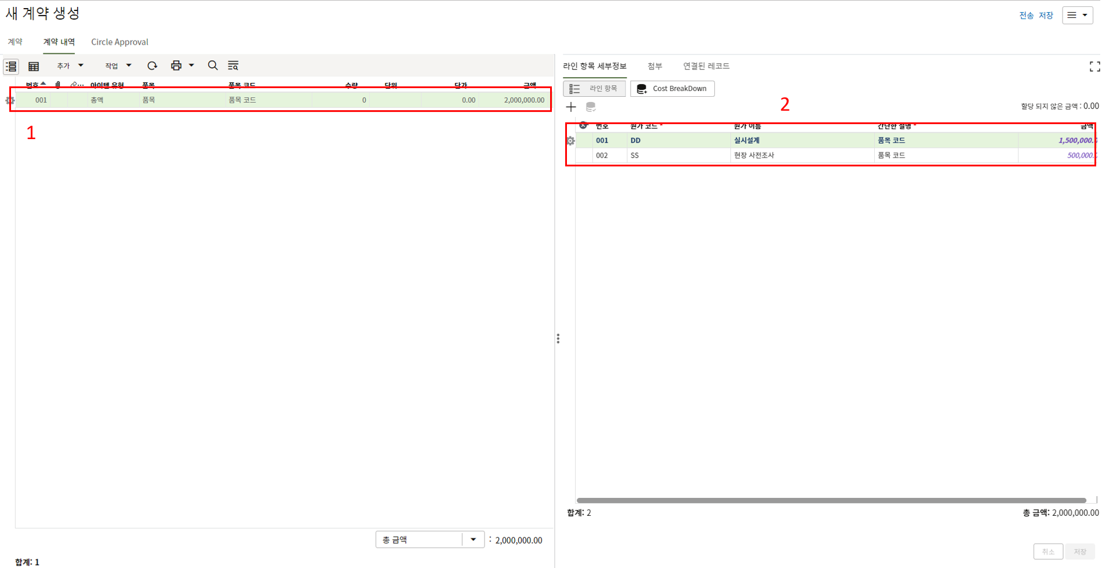Screen dimensions: 1113x568
Task: Open the 추가 dropdown menu
Action: pyautogui.click(x=70, y=65)
